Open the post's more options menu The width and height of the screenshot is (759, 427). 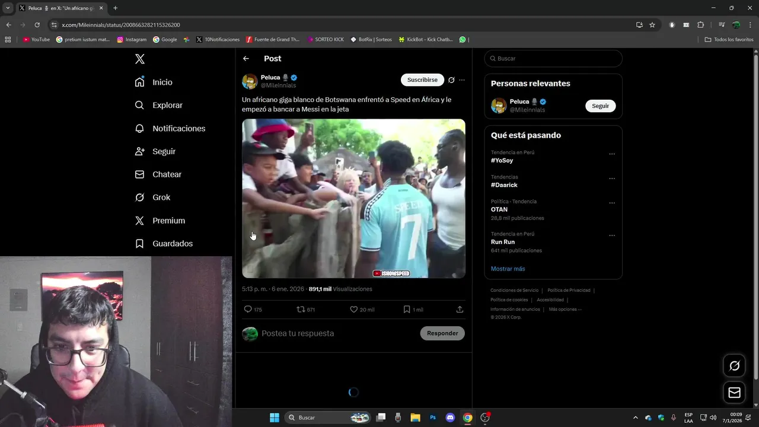pyautogui.click(x=462, y=80)
